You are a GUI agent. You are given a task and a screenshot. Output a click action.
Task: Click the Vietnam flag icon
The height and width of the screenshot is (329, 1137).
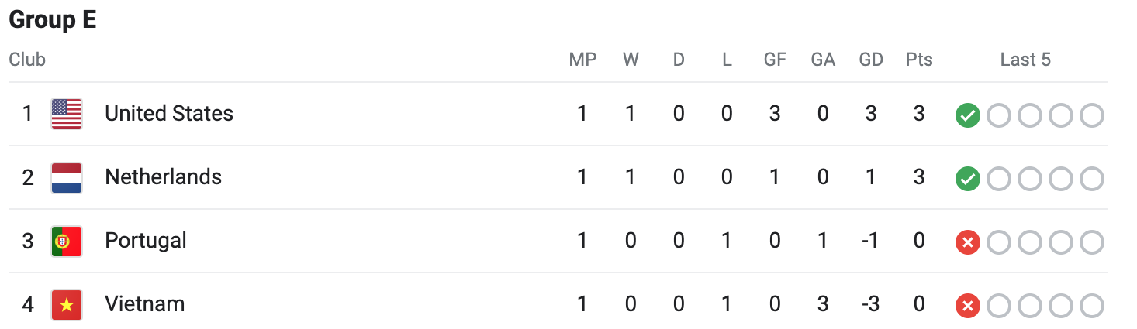(x=67, y=304)
